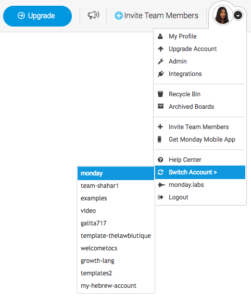The image size is (251, 304).
Task: Click the Recycle Bin trash icon
Action: (x=160, y=94)
